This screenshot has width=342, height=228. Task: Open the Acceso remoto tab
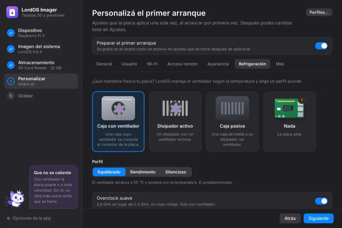[183, 64]
